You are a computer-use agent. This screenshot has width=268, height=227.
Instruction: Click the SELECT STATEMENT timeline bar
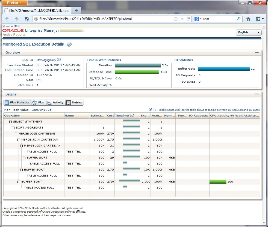tap(131, 121)
